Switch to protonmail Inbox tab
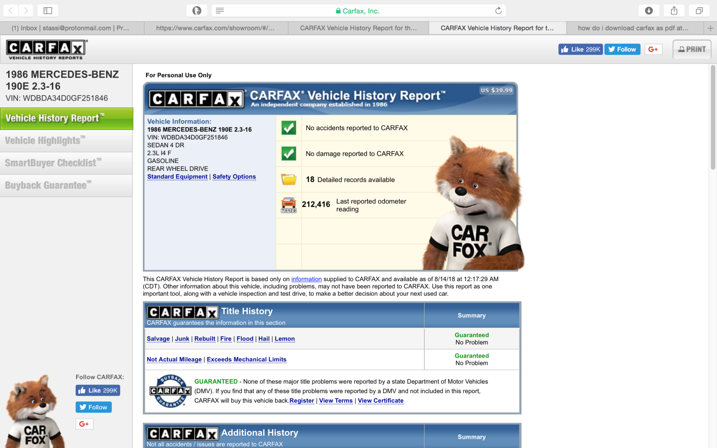 tap(72, 28)
